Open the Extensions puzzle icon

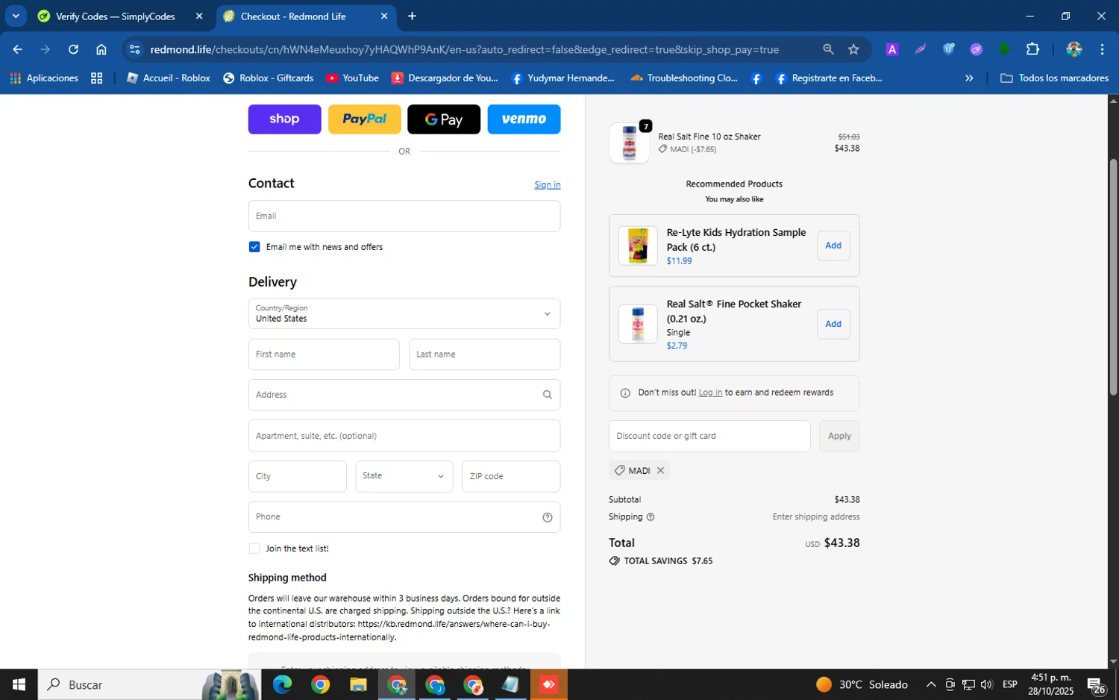[x=1032, y=49]
